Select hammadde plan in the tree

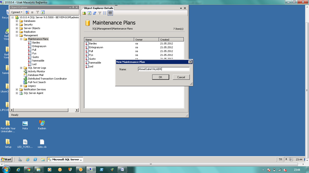coord(38,61)
